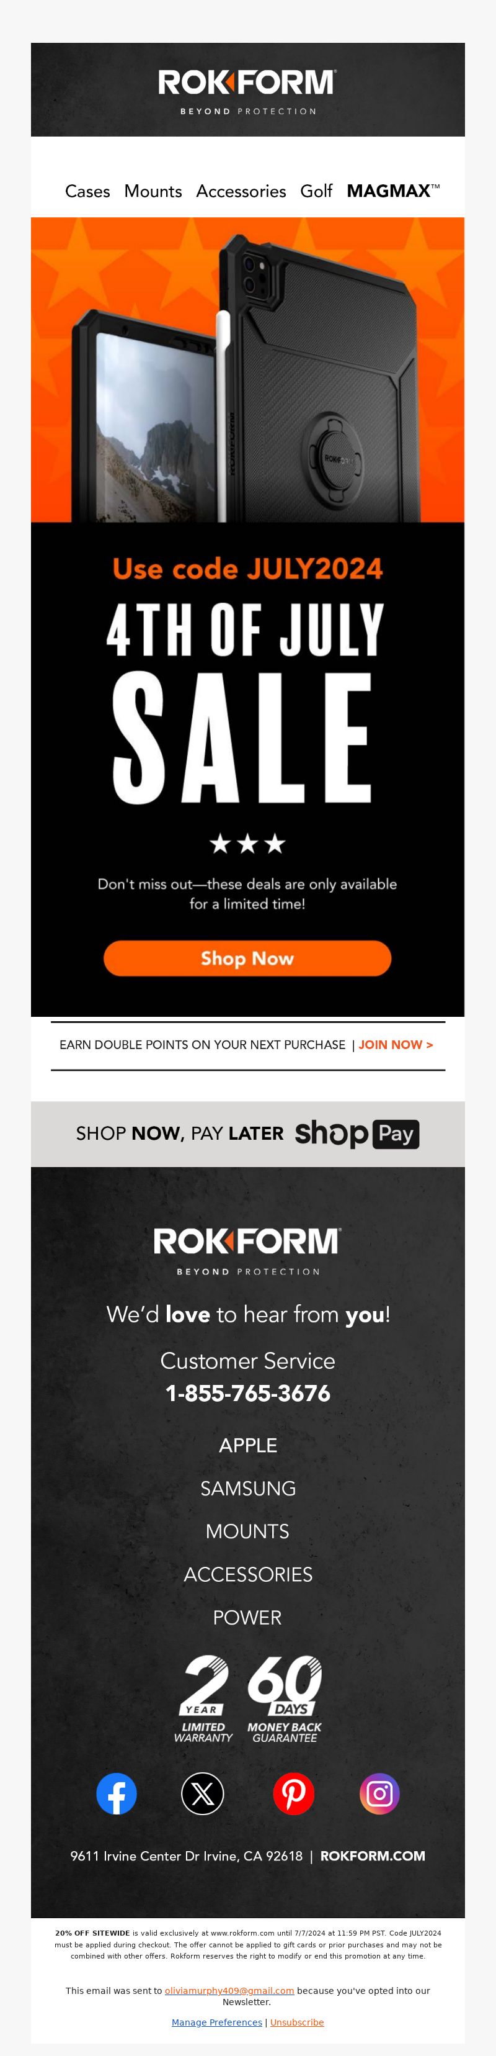Click the Shop Pay logo
Viewport: 496px width, 2056px height.
[x=356, y=1134]
